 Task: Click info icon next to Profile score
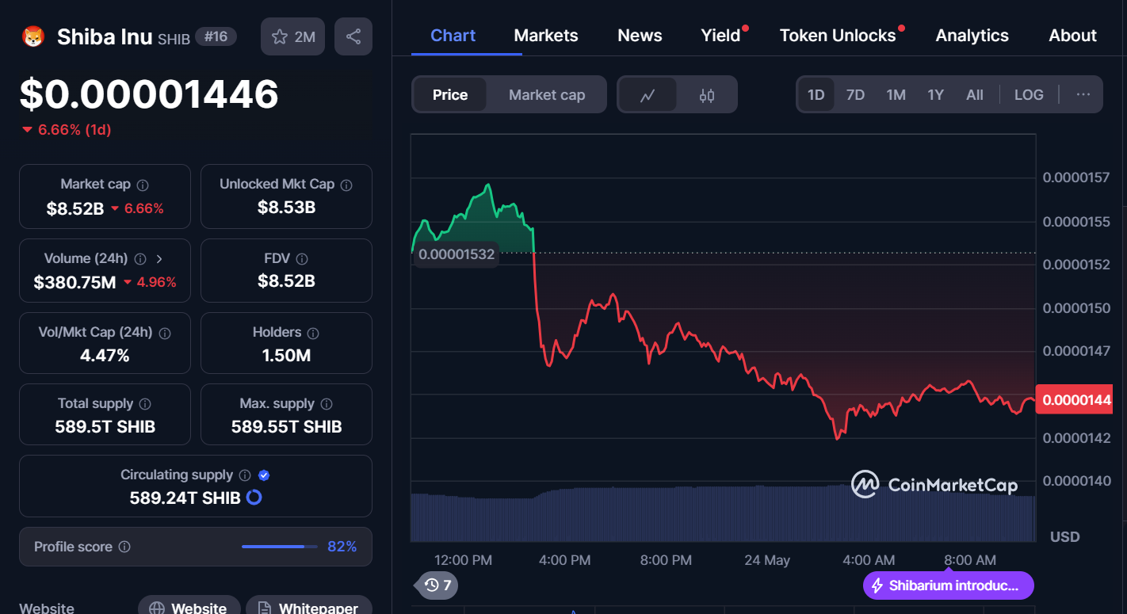pyautogui.click(x=124, y=547)
